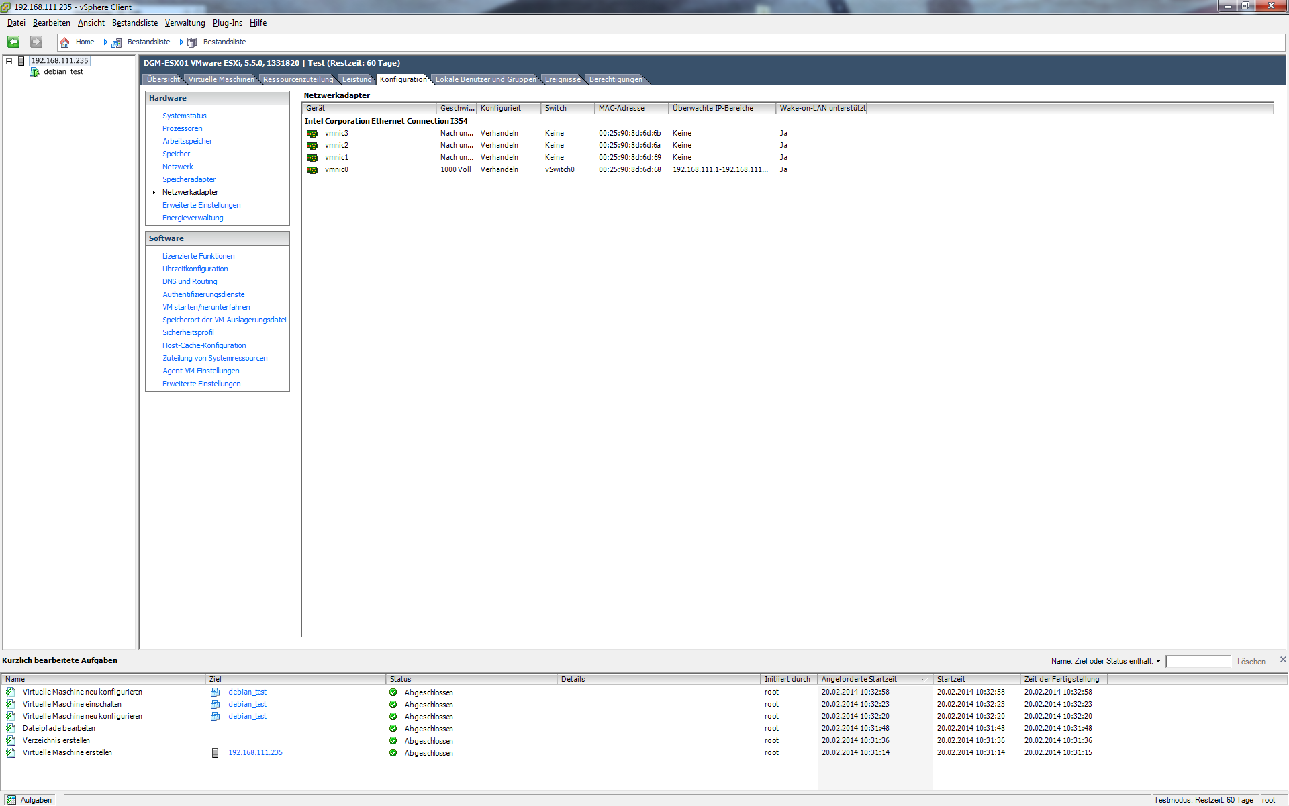Click the green back navigation arrow
Image resolution: width=1289 pixels, height=806 pixels.
coord(13,42)
